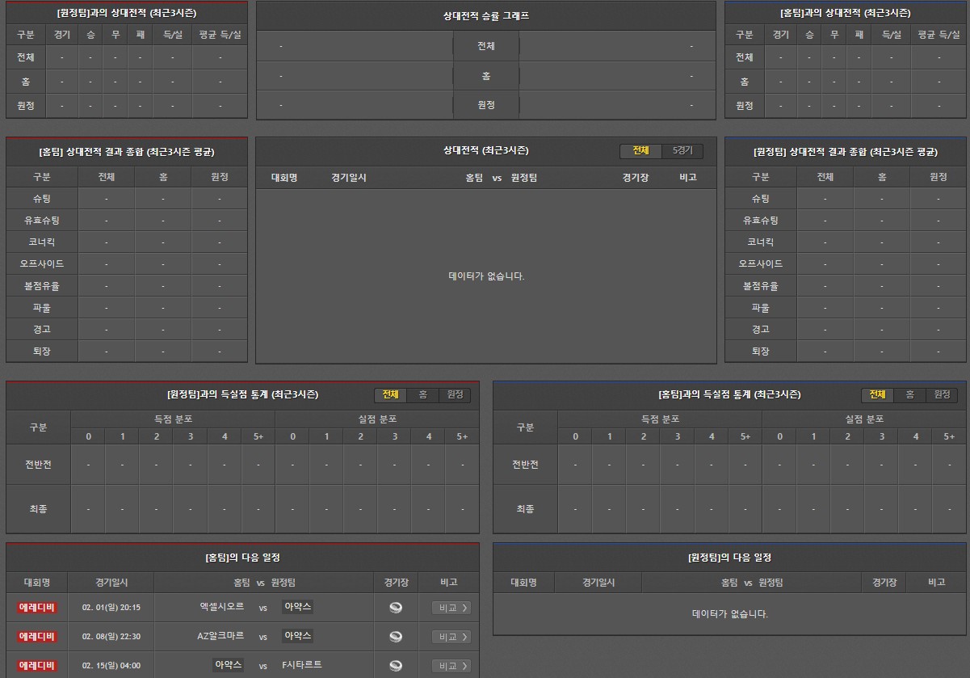Screen dimensions: 970x678
Task: Click AZ알크마르 team name in schedule
Action: tap(220, 636)
